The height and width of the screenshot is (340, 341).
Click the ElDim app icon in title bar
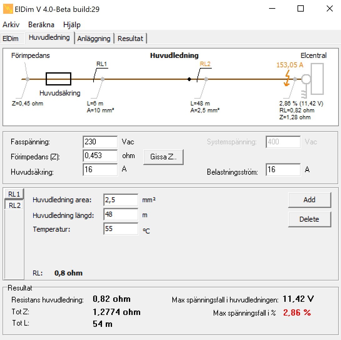(8, 9)
